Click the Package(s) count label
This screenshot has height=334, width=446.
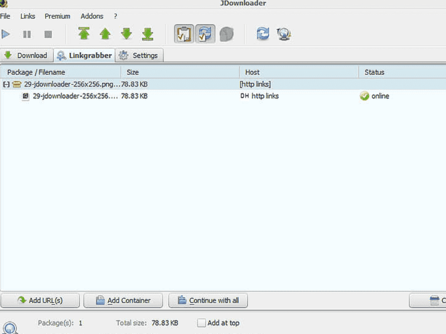56,323
